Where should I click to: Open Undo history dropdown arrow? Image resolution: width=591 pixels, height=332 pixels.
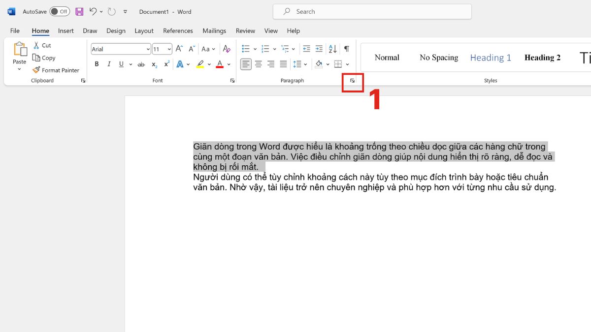[x=101, y=11]
